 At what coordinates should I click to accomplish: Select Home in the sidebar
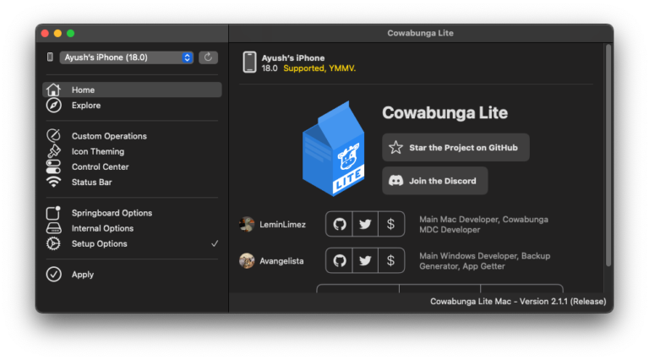click(x=83, y=90)
